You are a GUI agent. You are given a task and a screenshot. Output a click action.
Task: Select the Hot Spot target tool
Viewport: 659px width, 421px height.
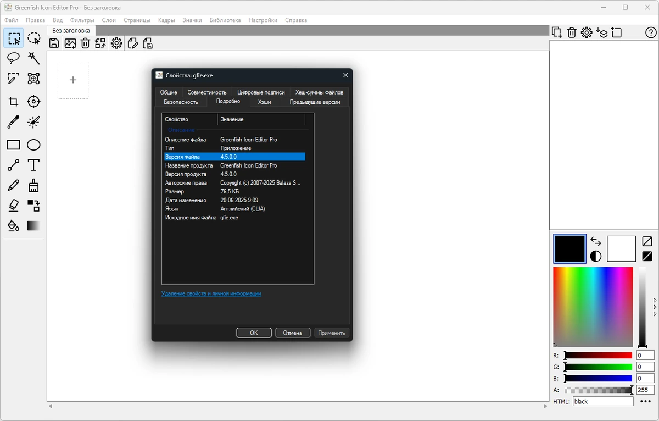(34, 102)
